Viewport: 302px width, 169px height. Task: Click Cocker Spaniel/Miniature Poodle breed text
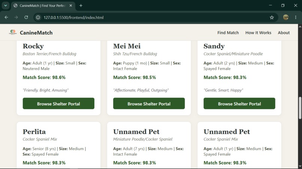pos(233,54)
